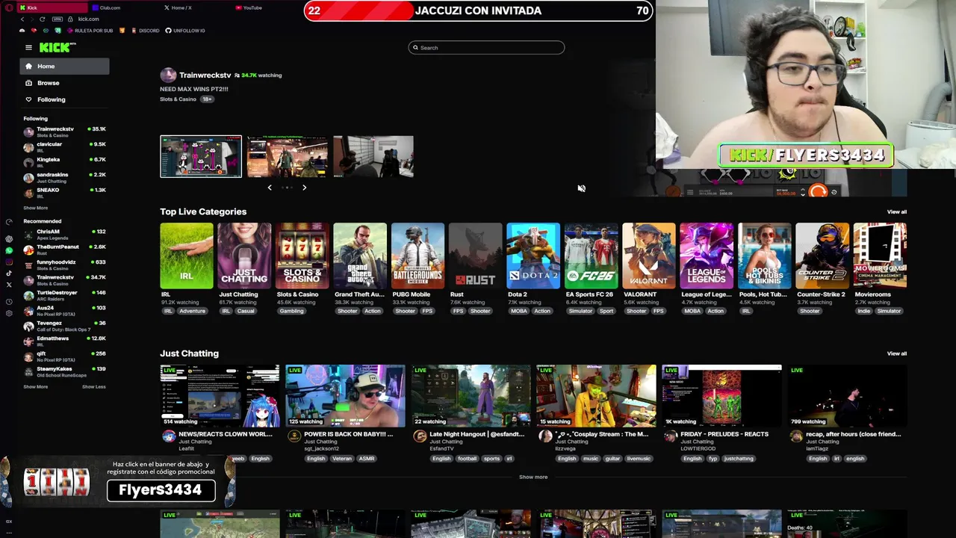Open ChrisAM avatar in Recommended list
956x538 pixels.
pyautogui.click(x=28, y=234)
